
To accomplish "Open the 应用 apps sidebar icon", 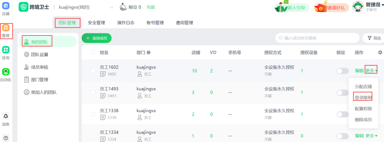I will click(6, 50).
